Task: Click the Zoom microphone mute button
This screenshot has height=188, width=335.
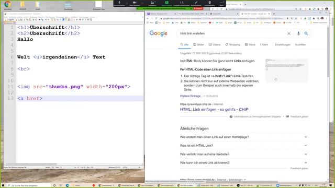Action: point(119,3)
